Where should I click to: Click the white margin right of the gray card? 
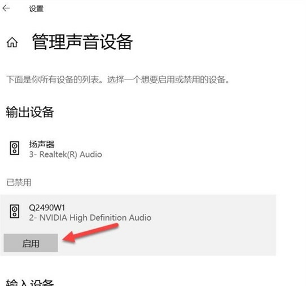[x=291, y=225]
